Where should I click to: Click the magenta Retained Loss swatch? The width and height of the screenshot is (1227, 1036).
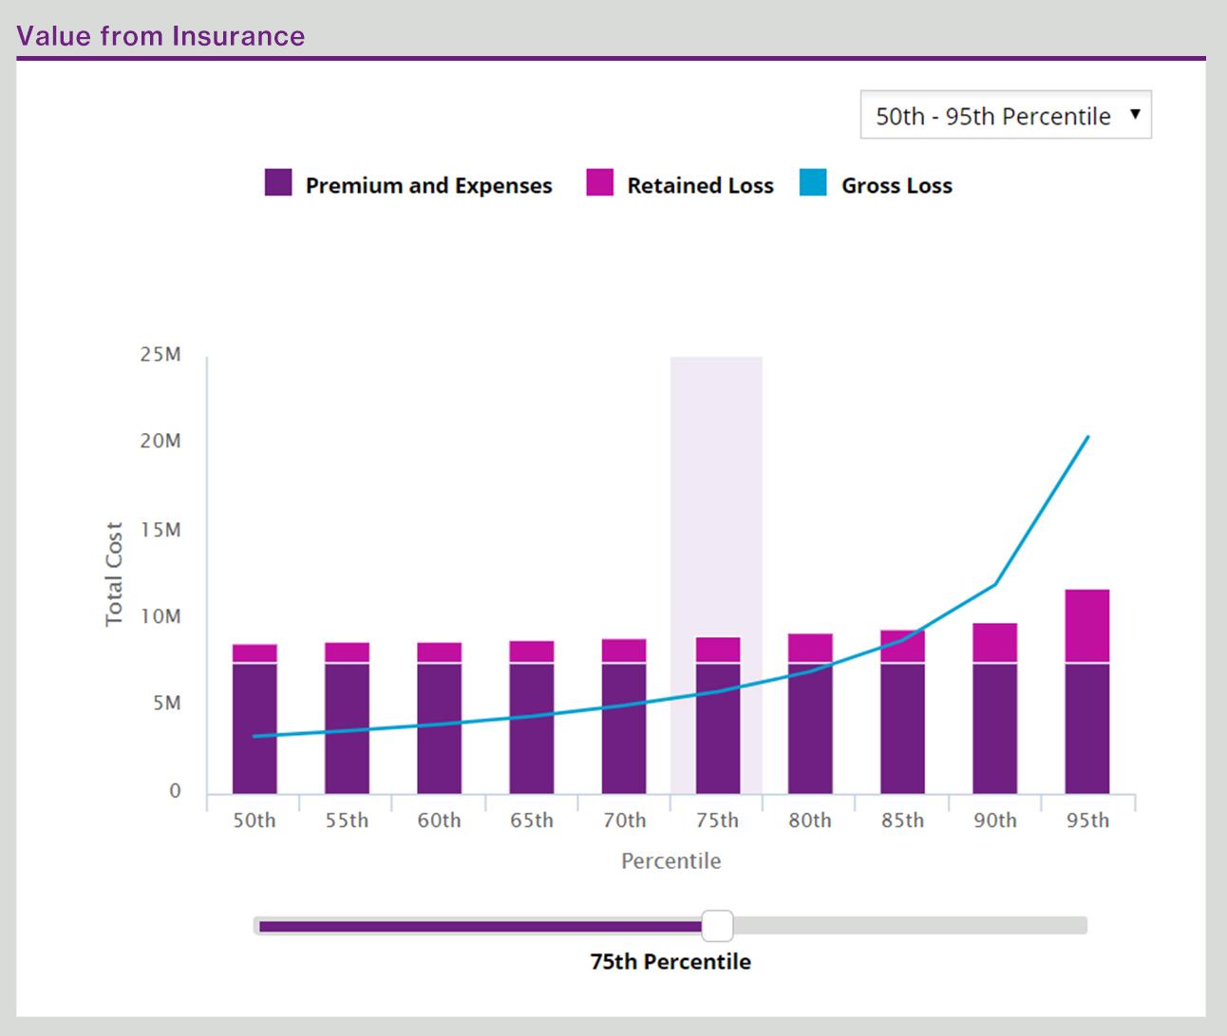(x=600, y=182)
